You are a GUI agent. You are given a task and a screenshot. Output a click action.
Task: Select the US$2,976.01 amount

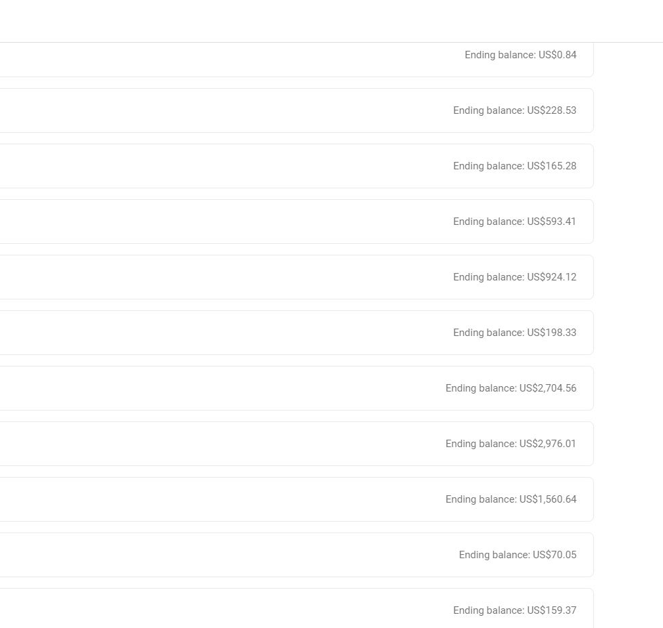[x=548, y=444]
